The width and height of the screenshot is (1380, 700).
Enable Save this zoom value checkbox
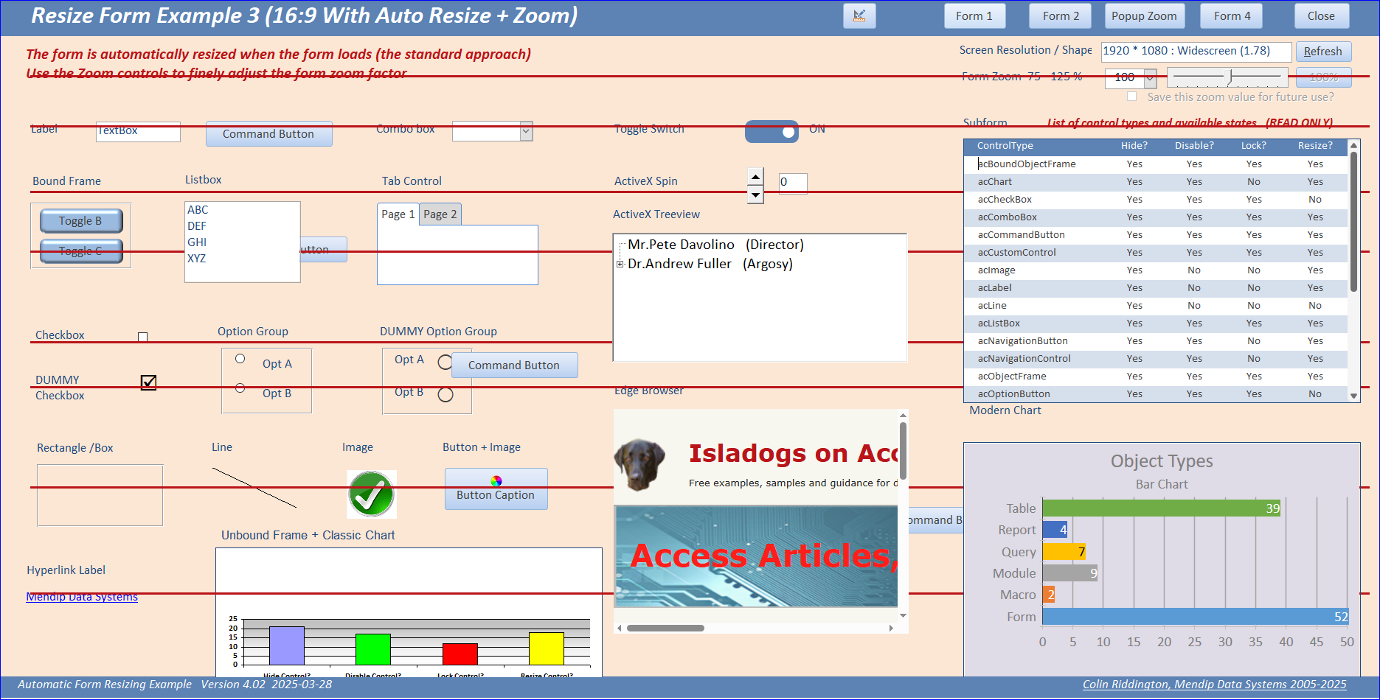(1131, 97)
